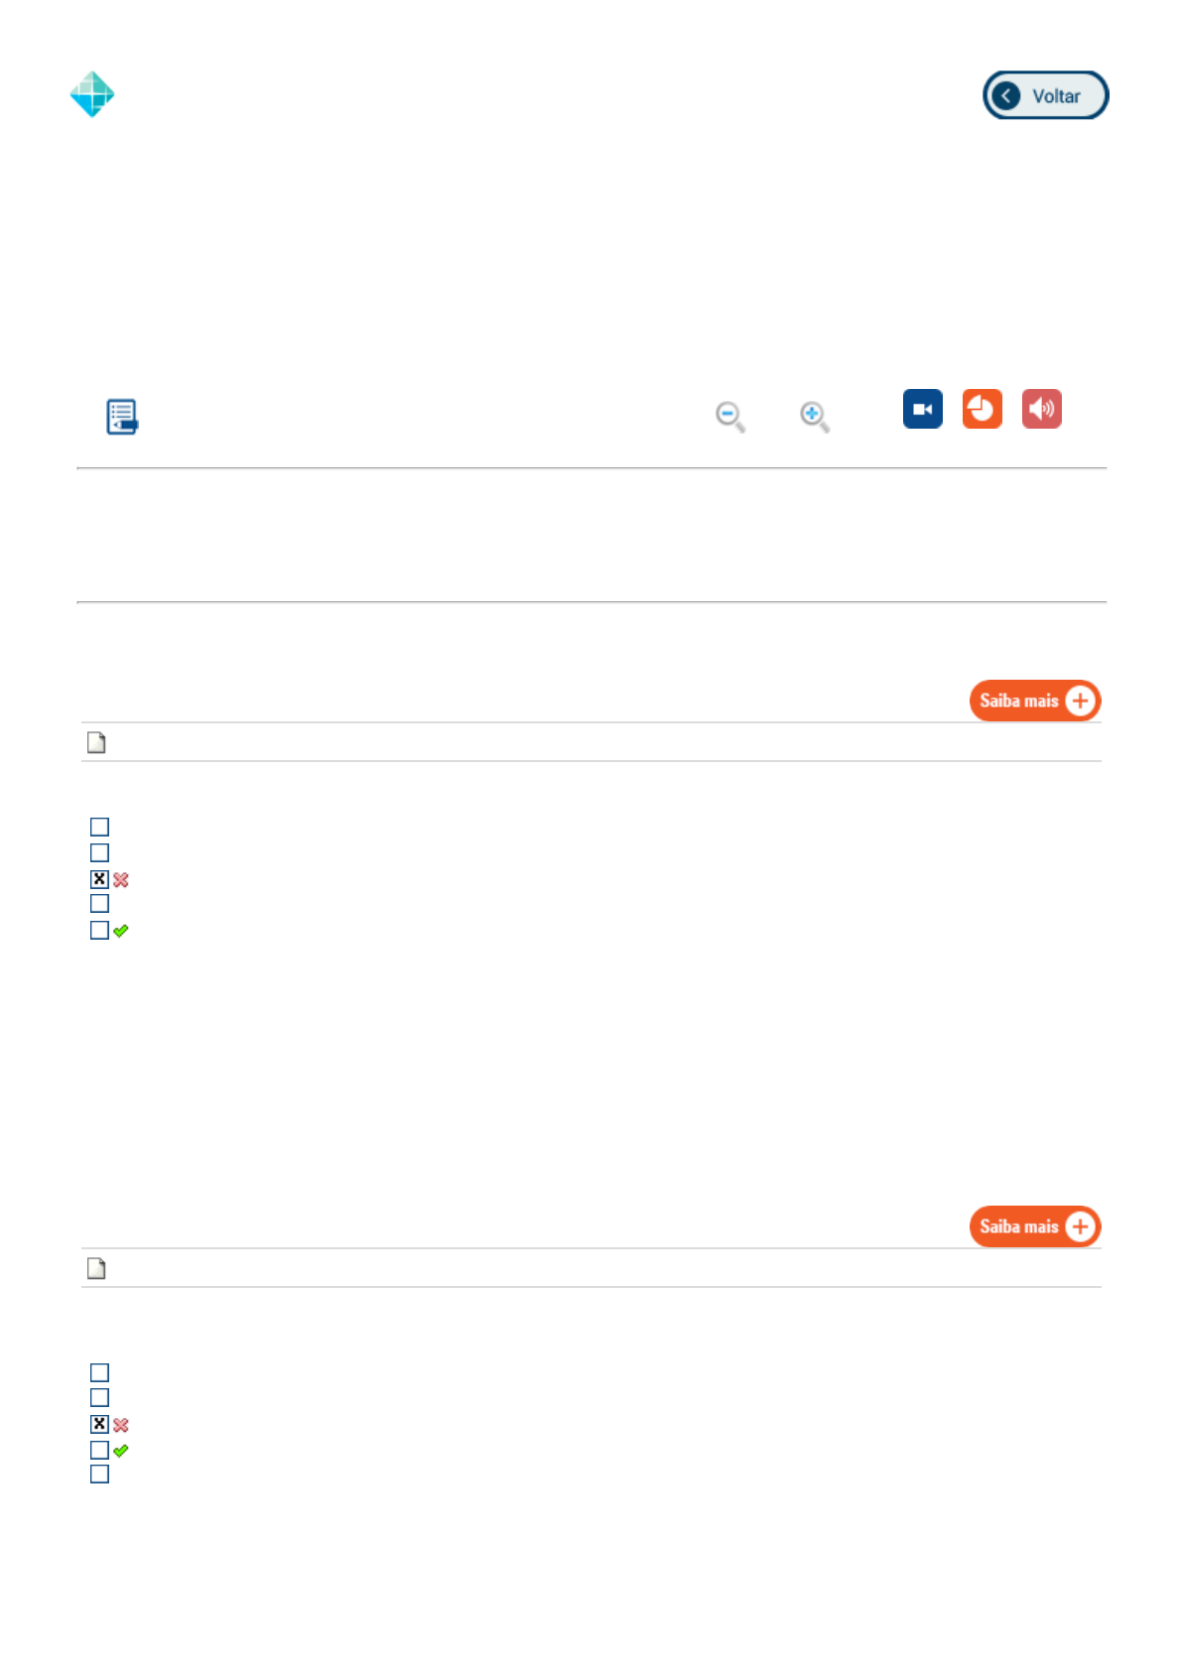Click the teal diamond logo icon

tap(92, 94)
